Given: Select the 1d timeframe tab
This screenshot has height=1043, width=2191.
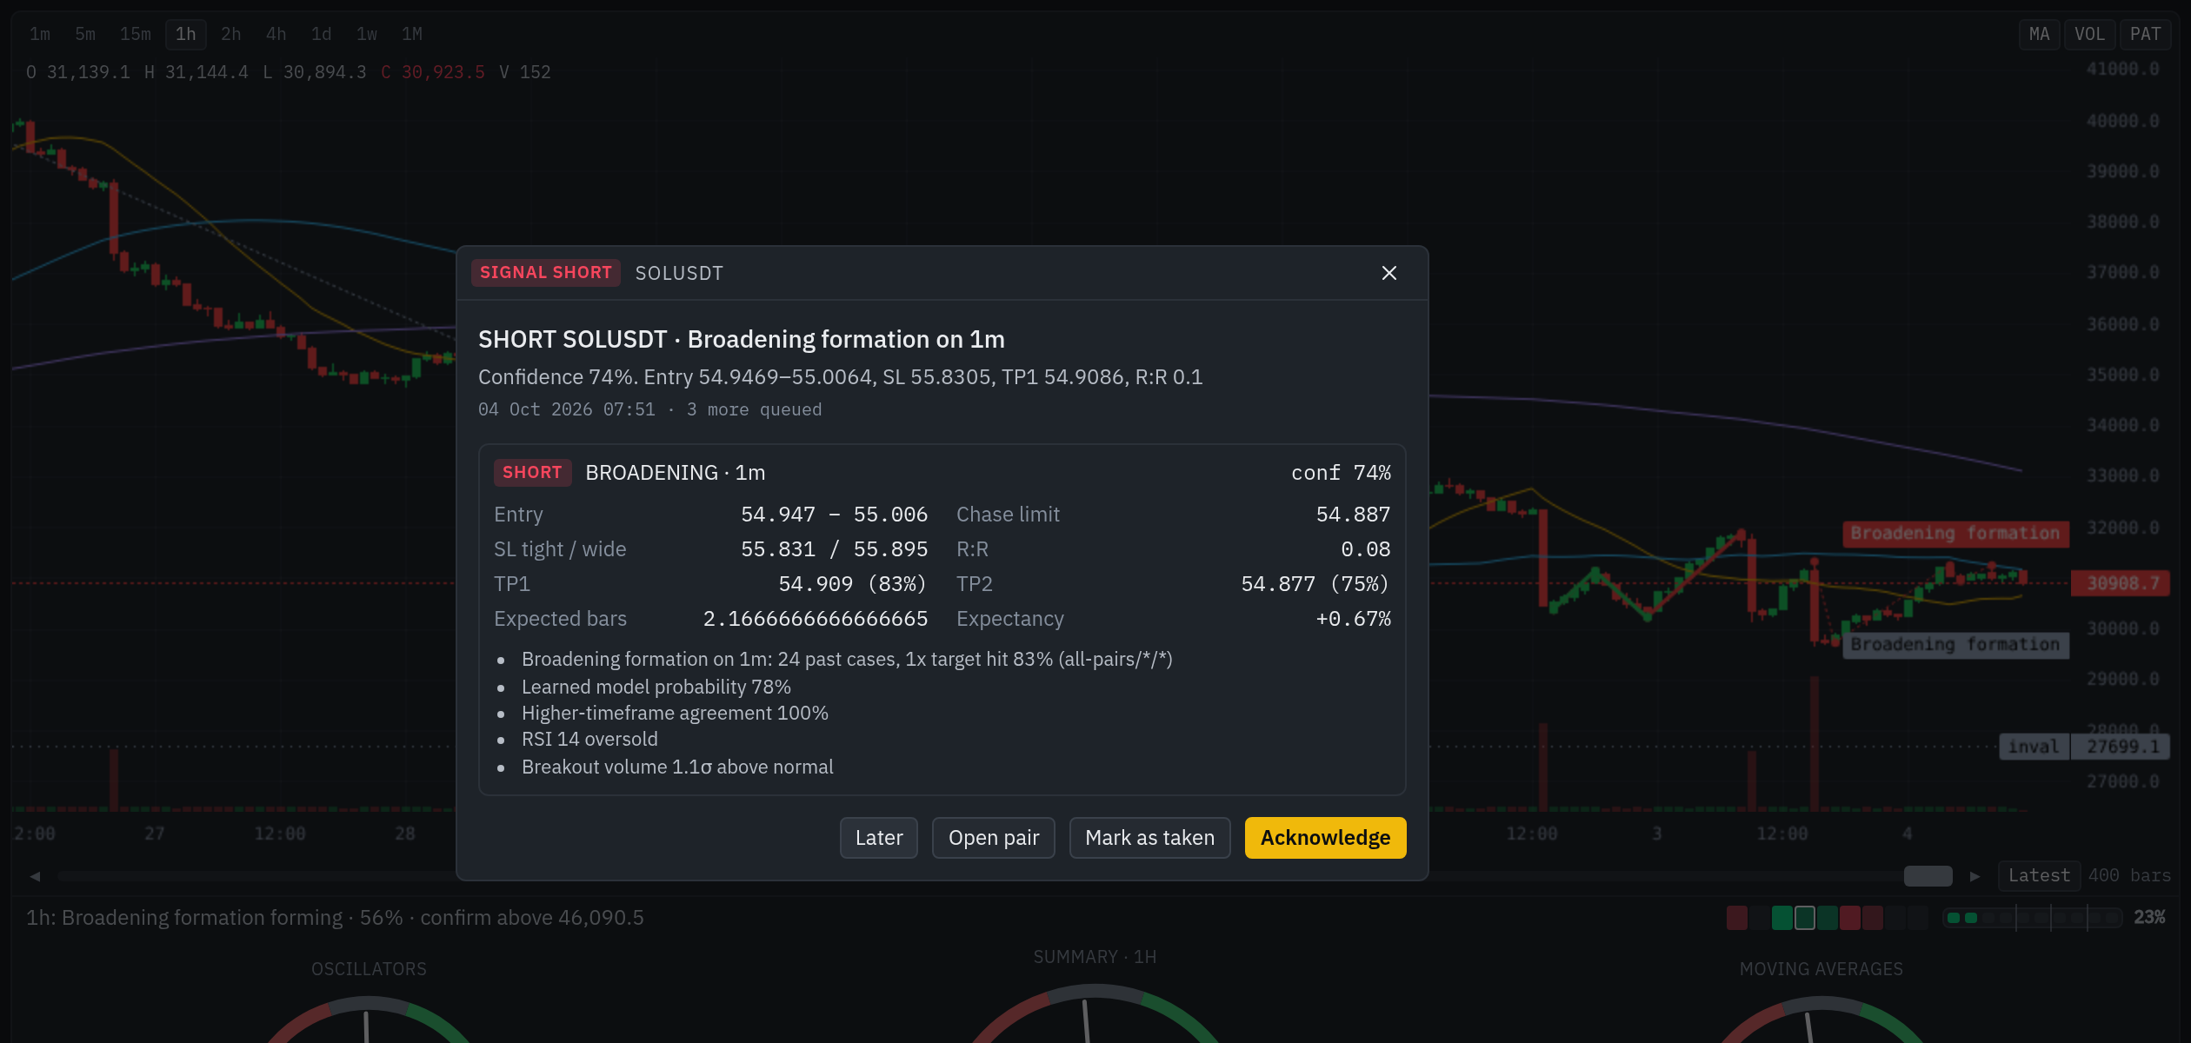Looking at the screenshot, I should click(x=322, y=34).
